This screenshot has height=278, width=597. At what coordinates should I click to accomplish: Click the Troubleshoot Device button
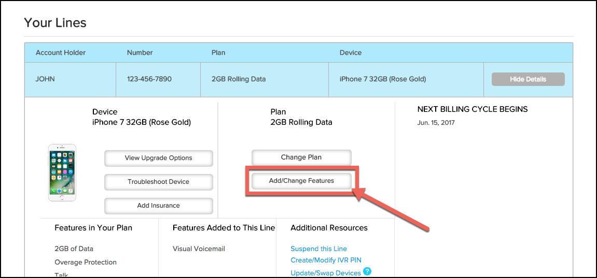click(x=158, y=182)
